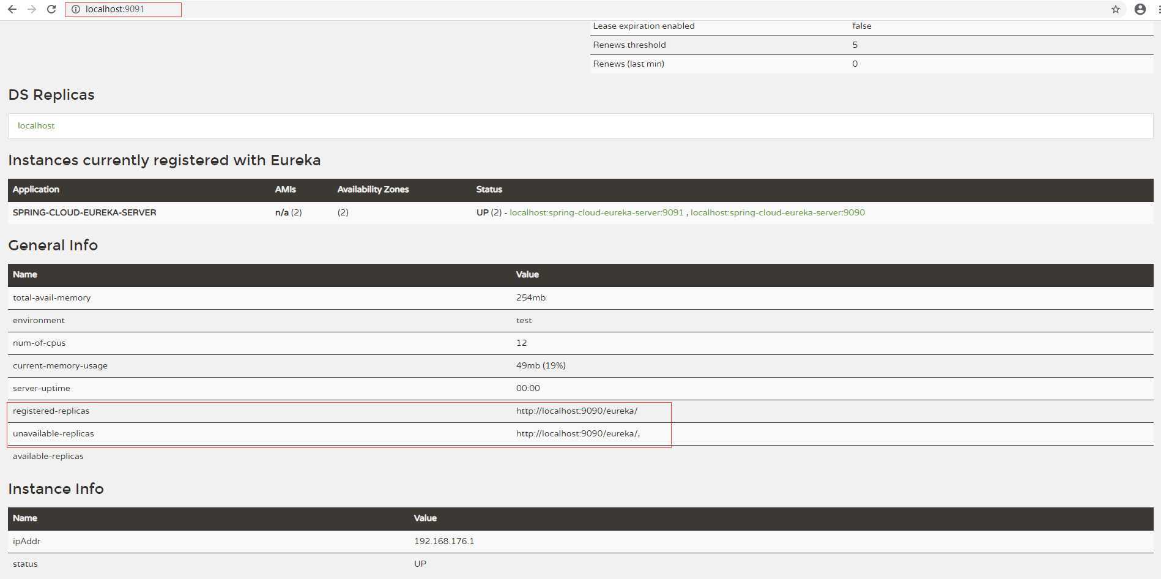Click the site info icon in address bar
This screenshot has height=579, width=1161.
[x=76, y=9]
